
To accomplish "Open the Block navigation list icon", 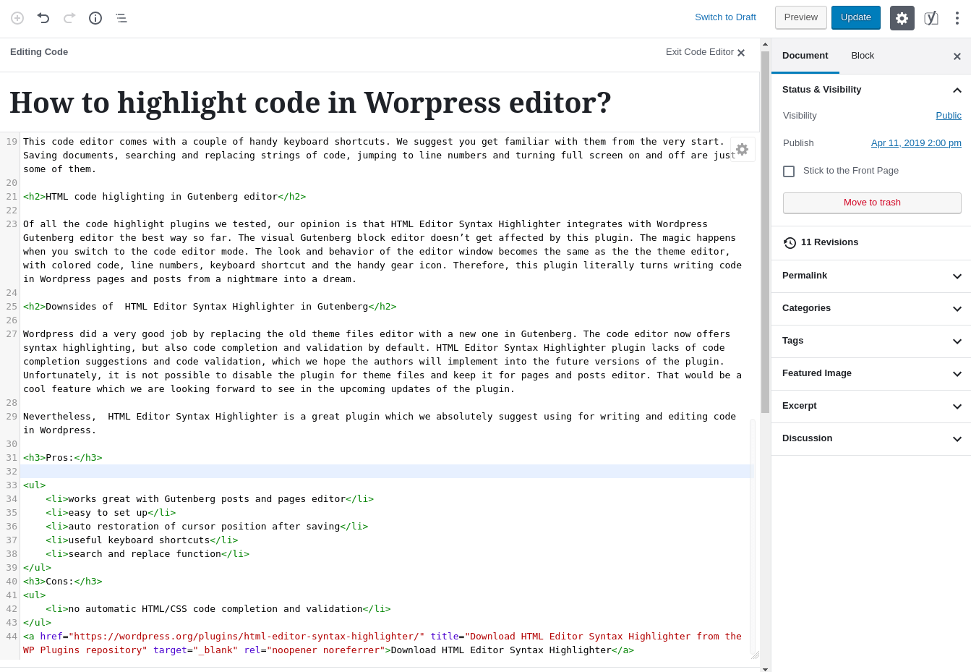I will coord(121,17).
